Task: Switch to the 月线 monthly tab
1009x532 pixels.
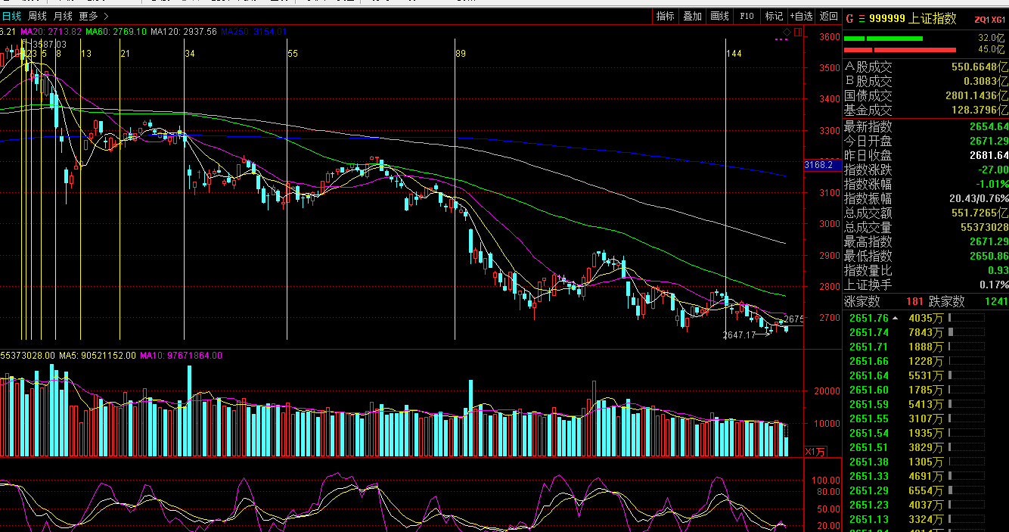Action: (x=63, y=16)
